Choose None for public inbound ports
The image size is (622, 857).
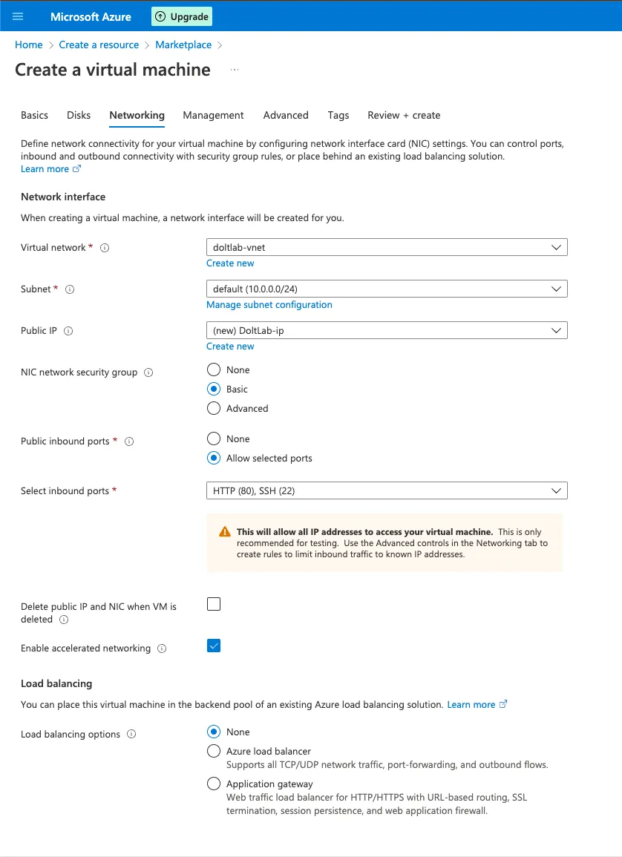coord(214,439)
